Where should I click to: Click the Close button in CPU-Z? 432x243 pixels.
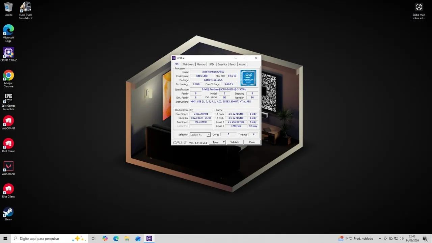pos(252,142)
